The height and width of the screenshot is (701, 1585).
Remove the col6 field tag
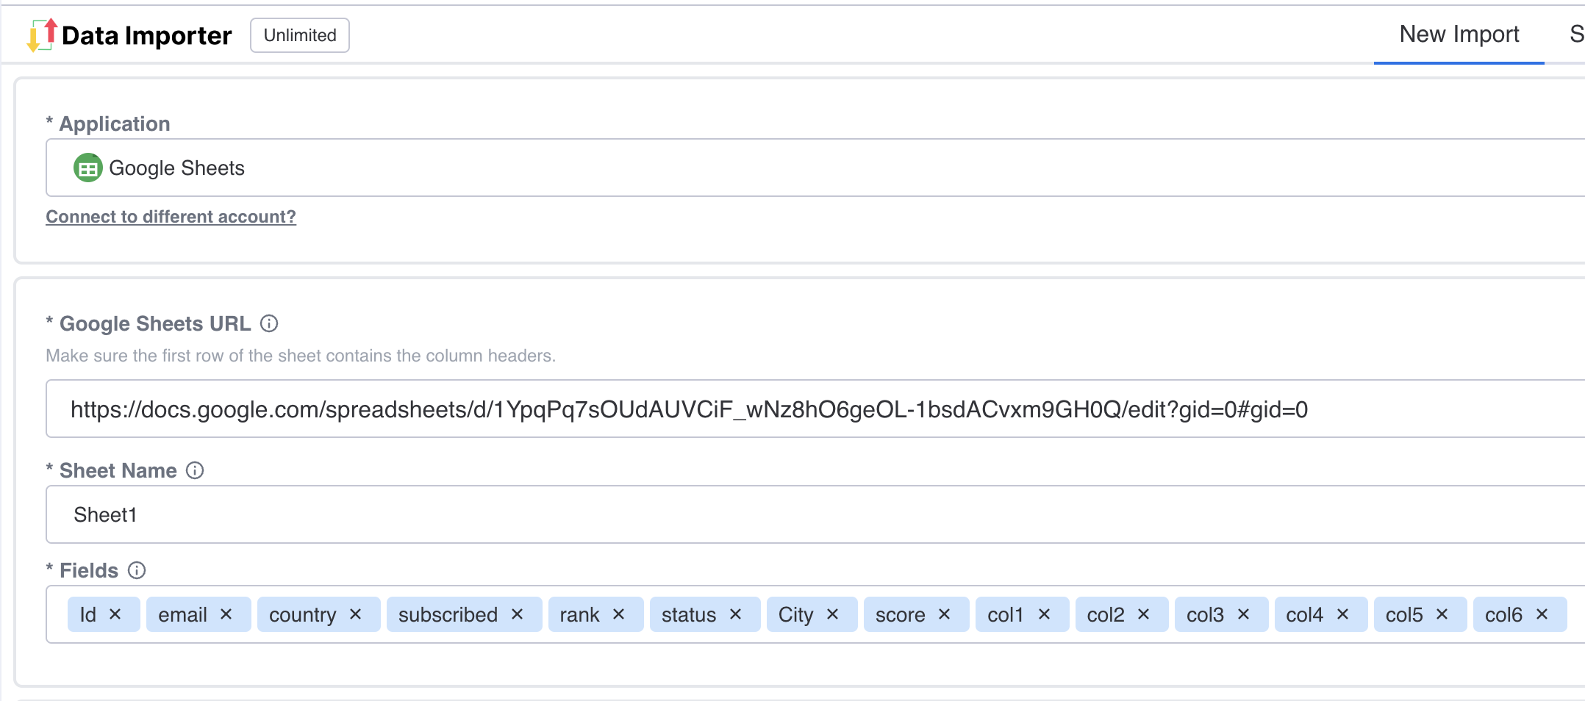1542,614
